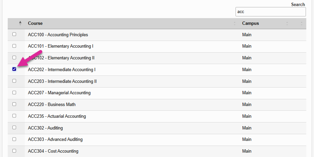
Task: Click the Course column sort icon
Action: (234, 23)
